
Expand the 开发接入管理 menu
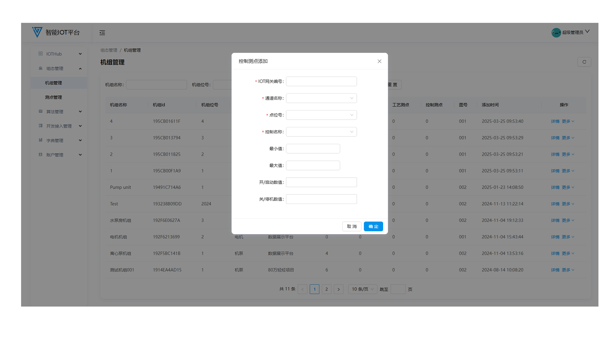pyautogui.click(x=59, y=126)
